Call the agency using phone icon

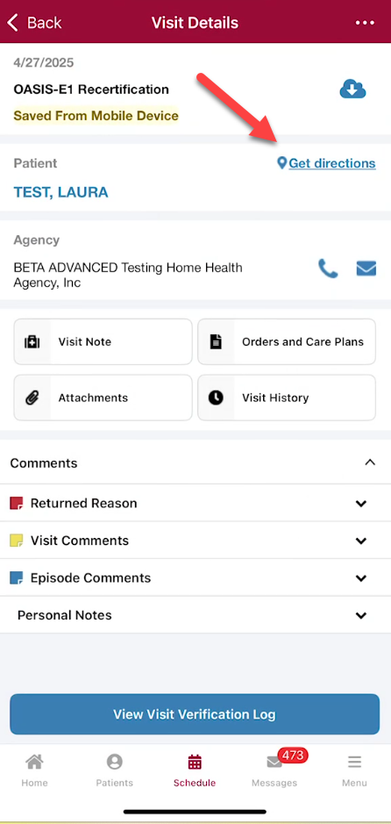328,269
